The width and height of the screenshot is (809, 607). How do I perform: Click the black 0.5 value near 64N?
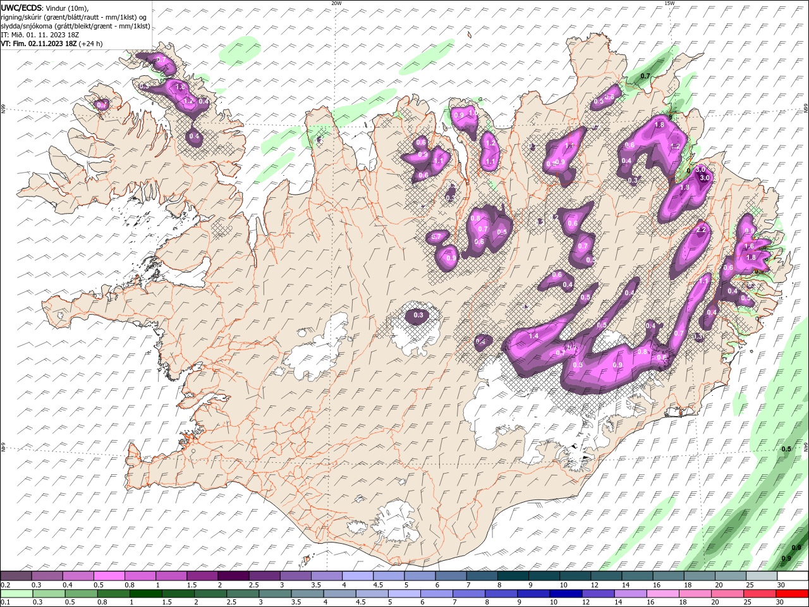(786, 449)
